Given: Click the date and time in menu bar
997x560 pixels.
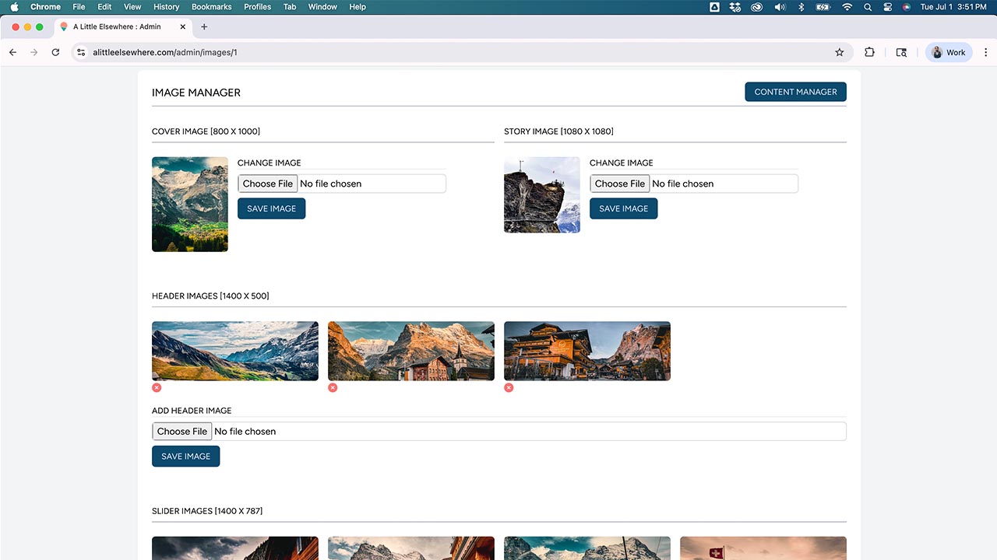Looking at the screenshot, I should (955, 7).
